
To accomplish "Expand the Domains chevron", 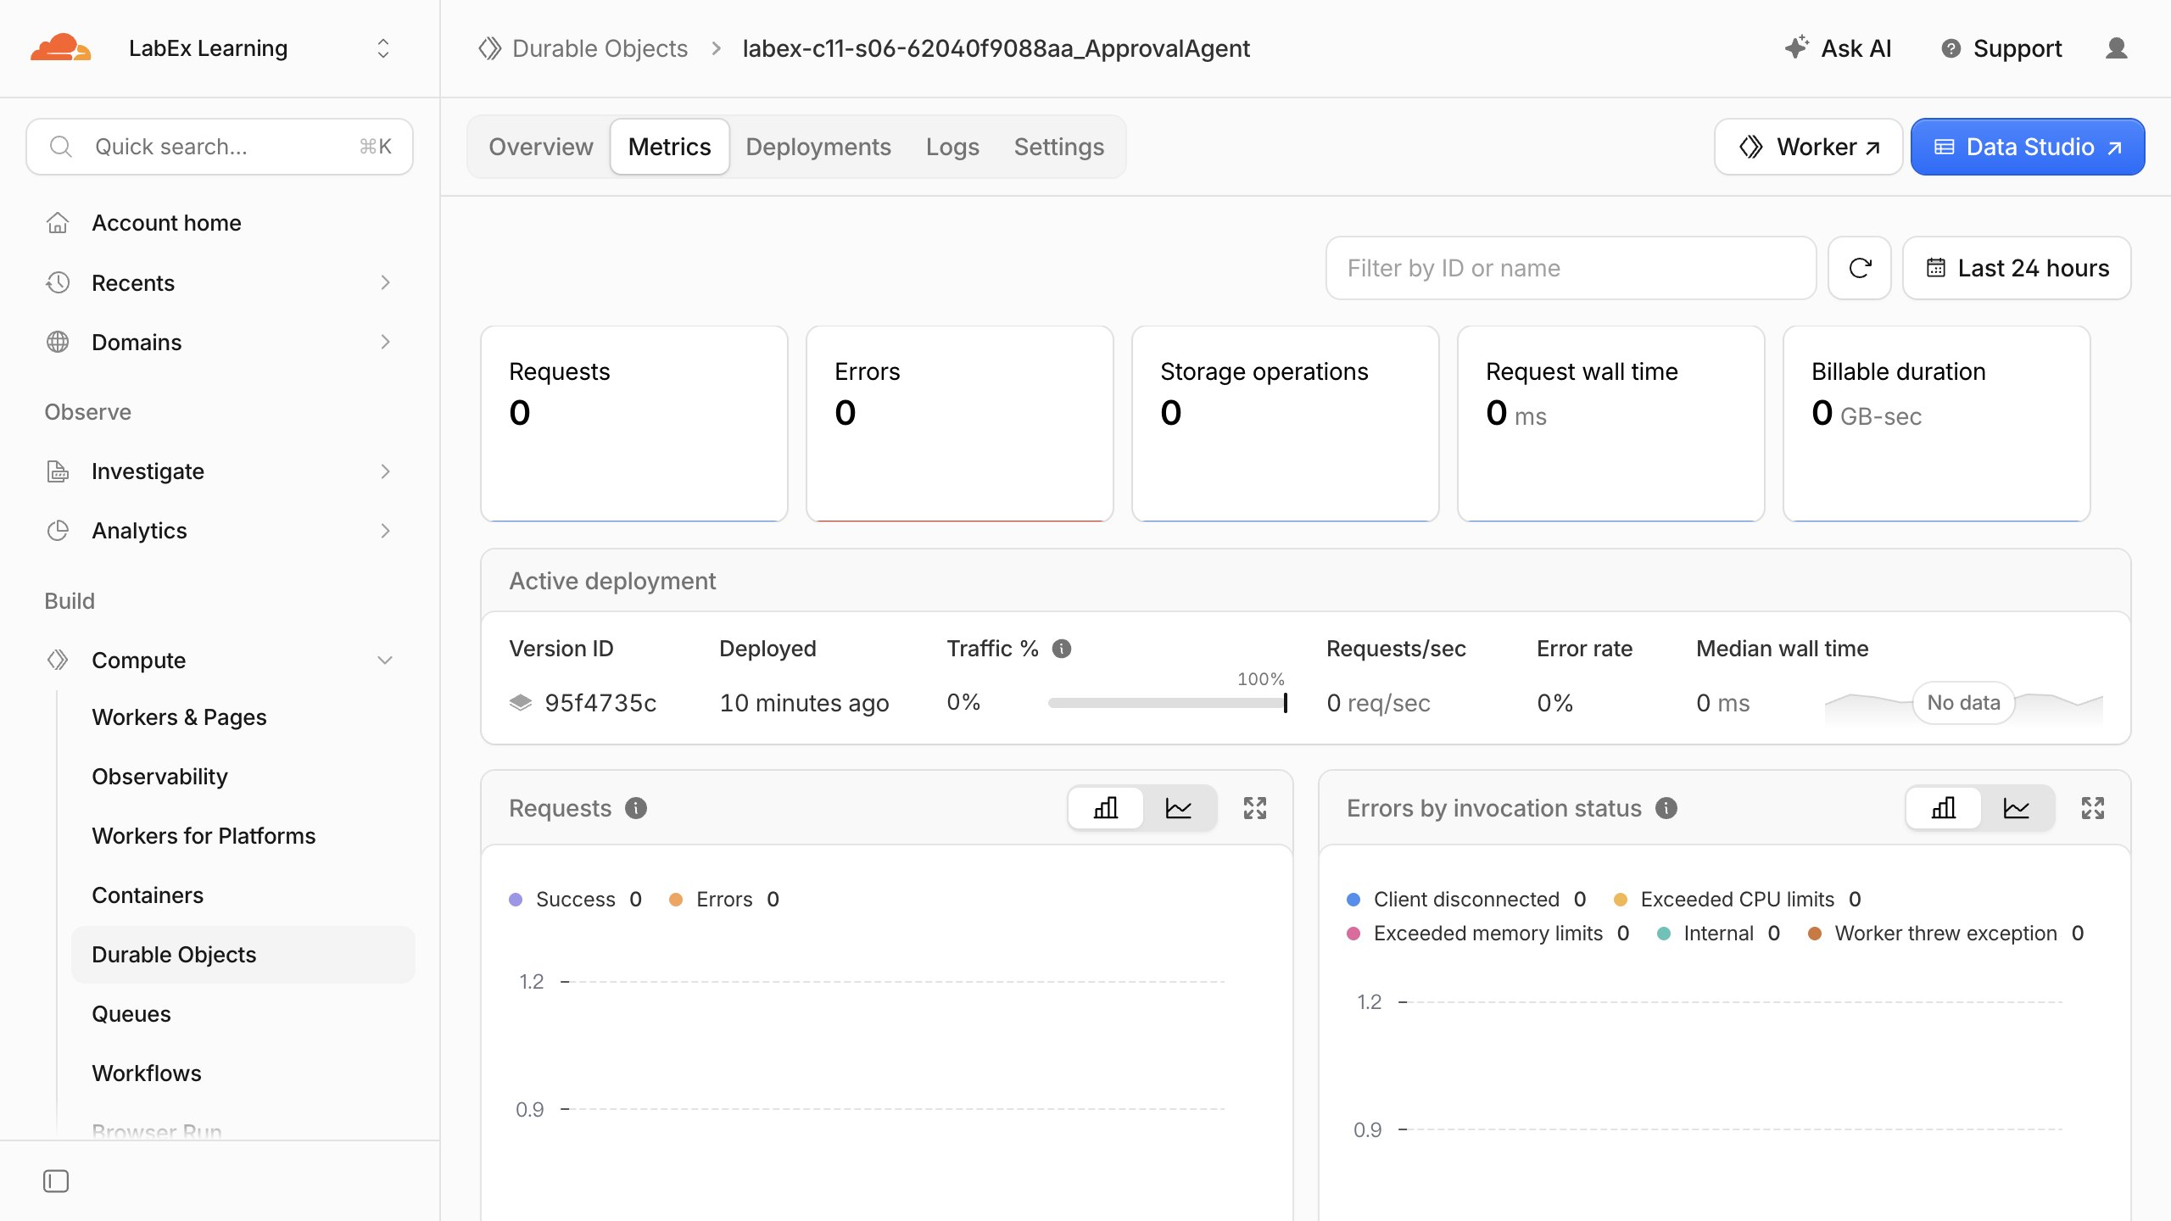I will [x=386, y=342].
